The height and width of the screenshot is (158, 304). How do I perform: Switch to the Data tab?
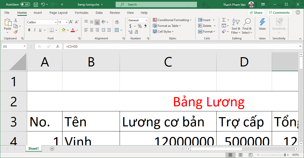tap(99, 13)
